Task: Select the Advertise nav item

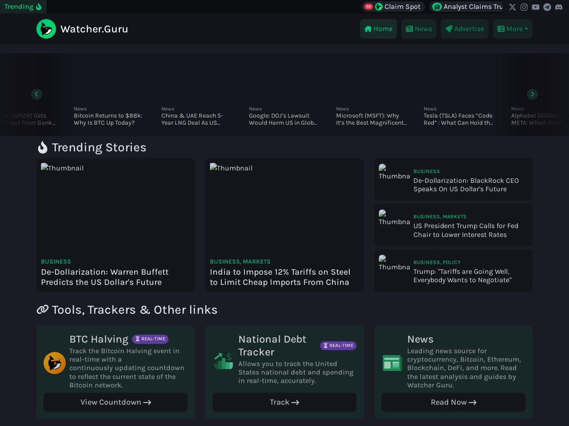Action: click(x=465, y=29)
